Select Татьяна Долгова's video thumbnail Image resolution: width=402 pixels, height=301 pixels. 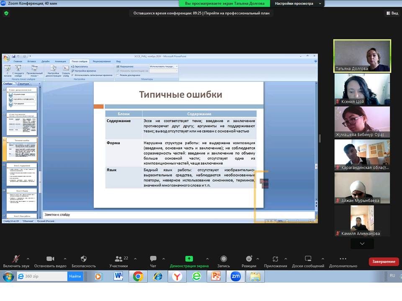[362, 56]
